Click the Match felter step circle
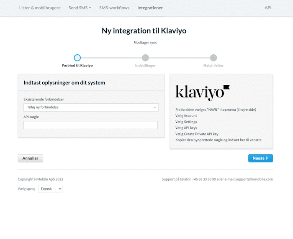The image size is (293, 239). 213,58
